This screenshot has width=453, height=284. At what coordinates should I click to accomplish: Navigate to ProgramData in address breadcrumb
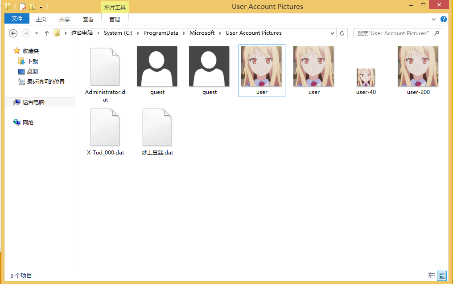tap(161, 33)
